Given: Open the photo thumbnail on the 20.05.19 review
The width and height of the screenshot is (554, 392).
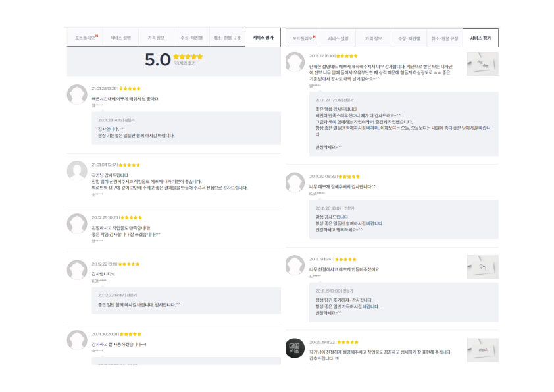Looking at the screenshot, I should [482, 350].
